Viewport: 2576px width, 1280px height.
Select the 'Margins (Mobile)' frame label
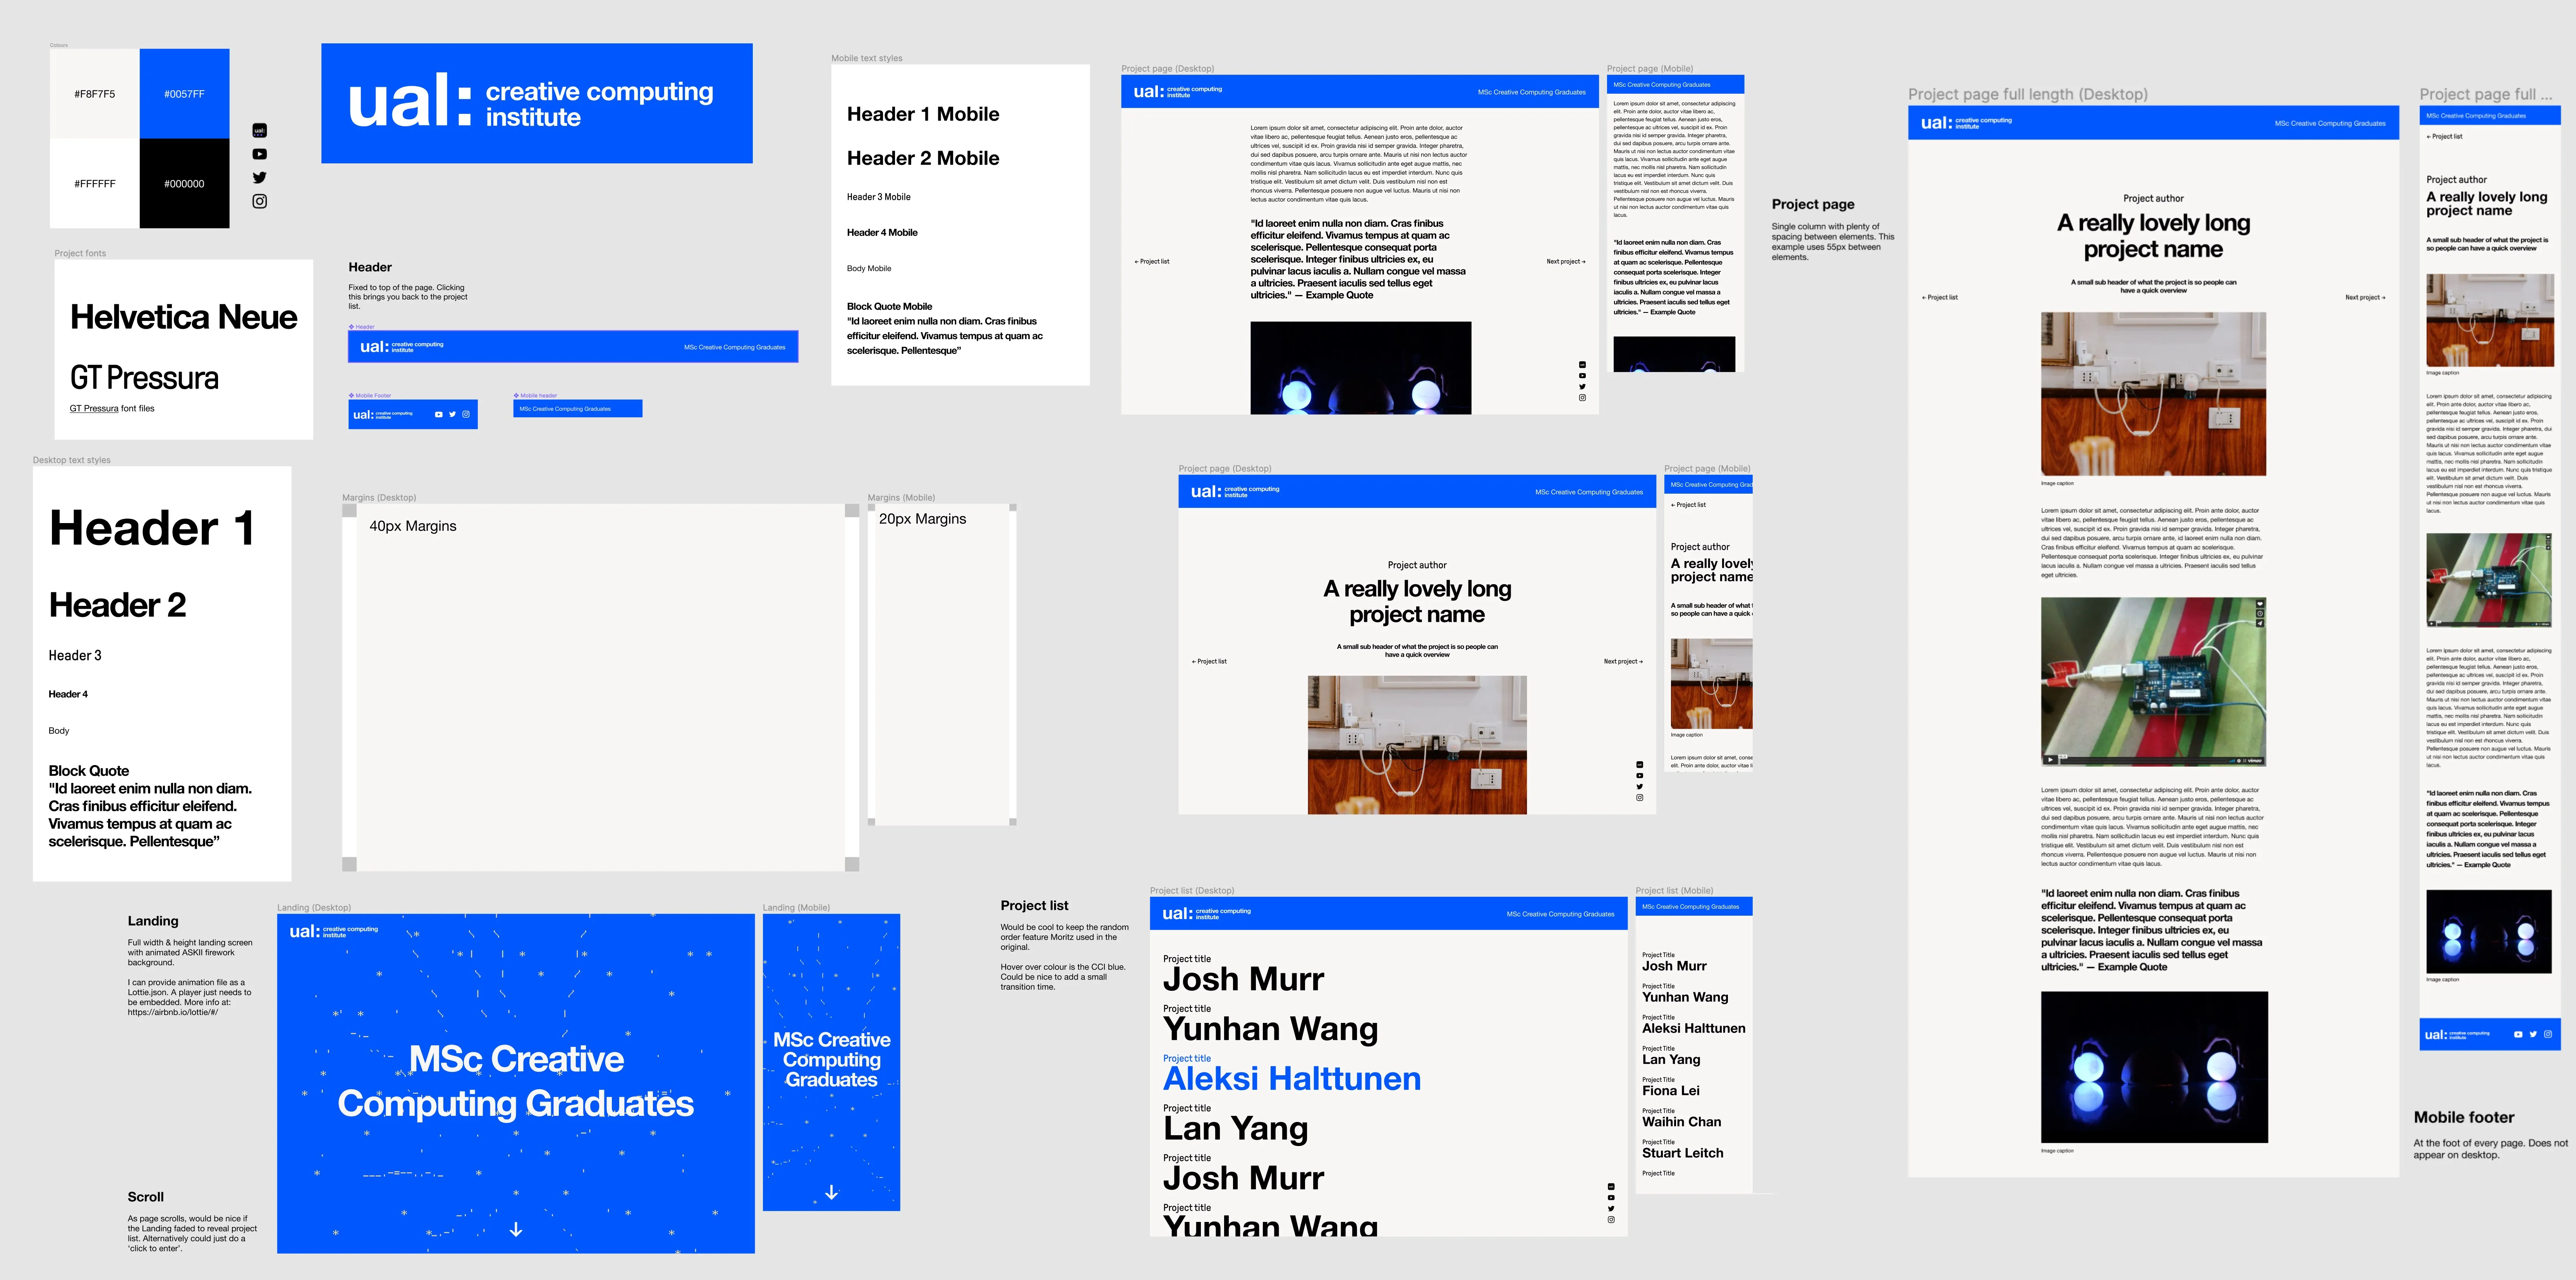coord(901,497)
